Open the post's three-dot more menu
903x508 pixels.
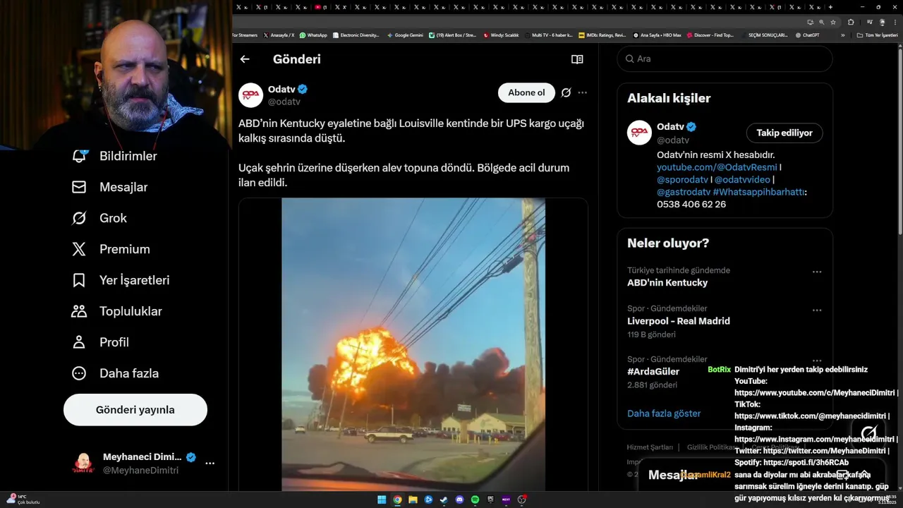point(582,92)
